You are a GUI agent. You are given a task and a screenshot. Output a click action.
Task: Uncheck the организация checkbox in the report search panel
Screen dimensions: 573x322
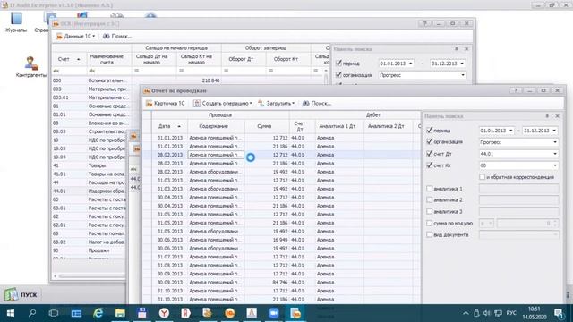click(x=430, y=141)
